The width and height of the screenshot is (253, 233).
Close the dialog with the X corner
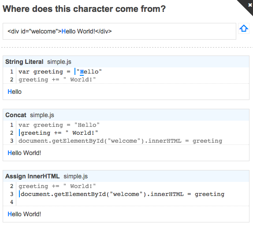(250, 5)
